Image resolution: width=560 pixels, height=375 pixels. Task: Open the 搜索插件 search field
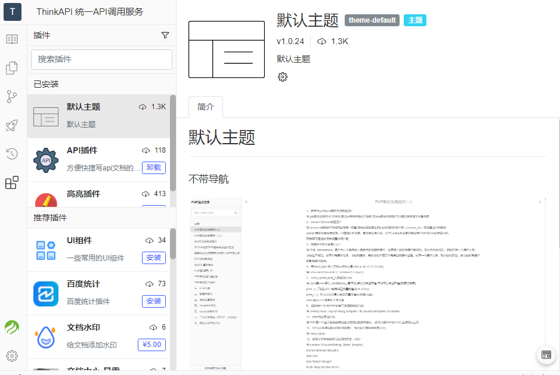tap(101, 60)
